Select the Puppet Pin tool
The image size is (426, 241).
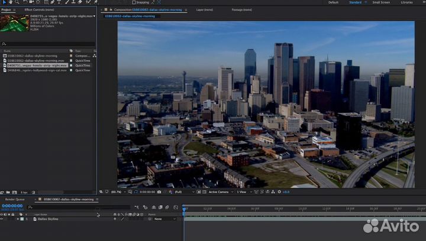(x=96, y=2)
